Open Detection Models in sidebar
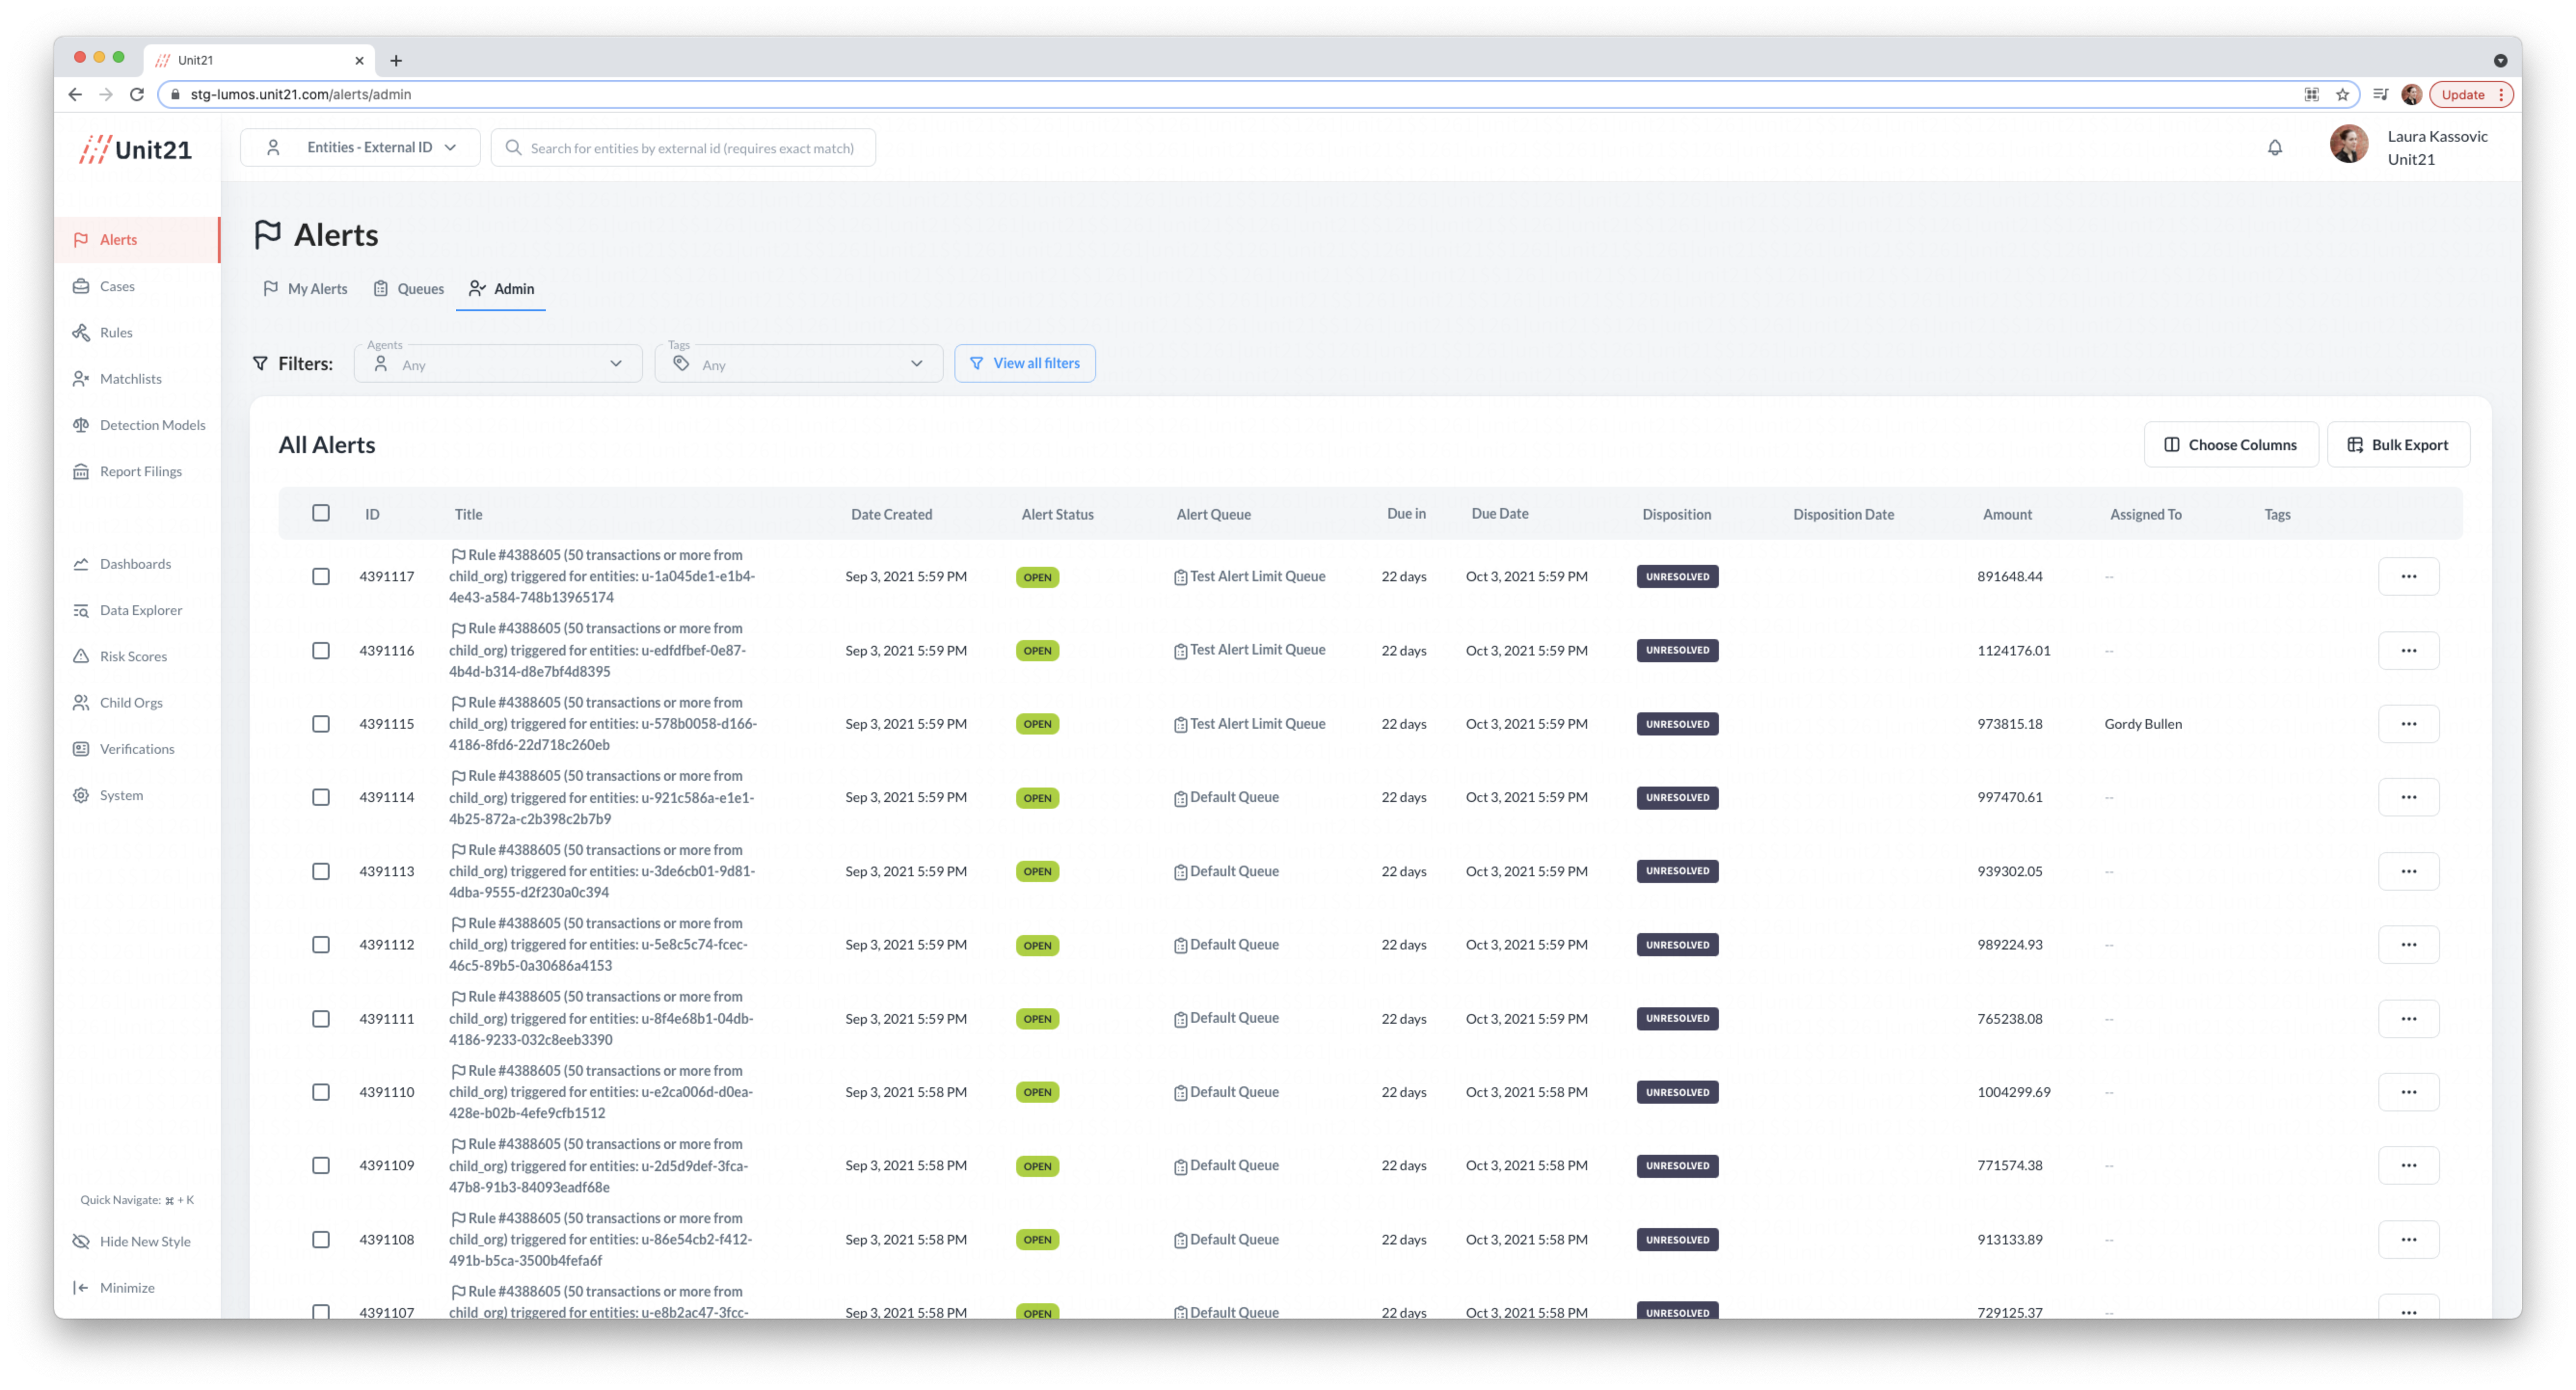Screen dimensions: 2576x1390 pos(152,425)
